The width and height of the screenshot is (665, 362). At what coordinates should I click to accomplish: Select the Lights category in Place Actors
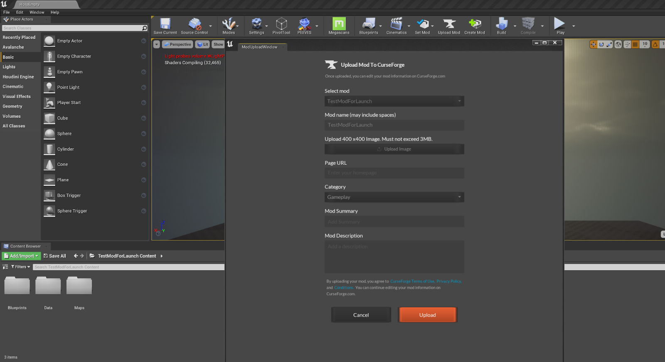pyautogui.click(x=9, y=67)
